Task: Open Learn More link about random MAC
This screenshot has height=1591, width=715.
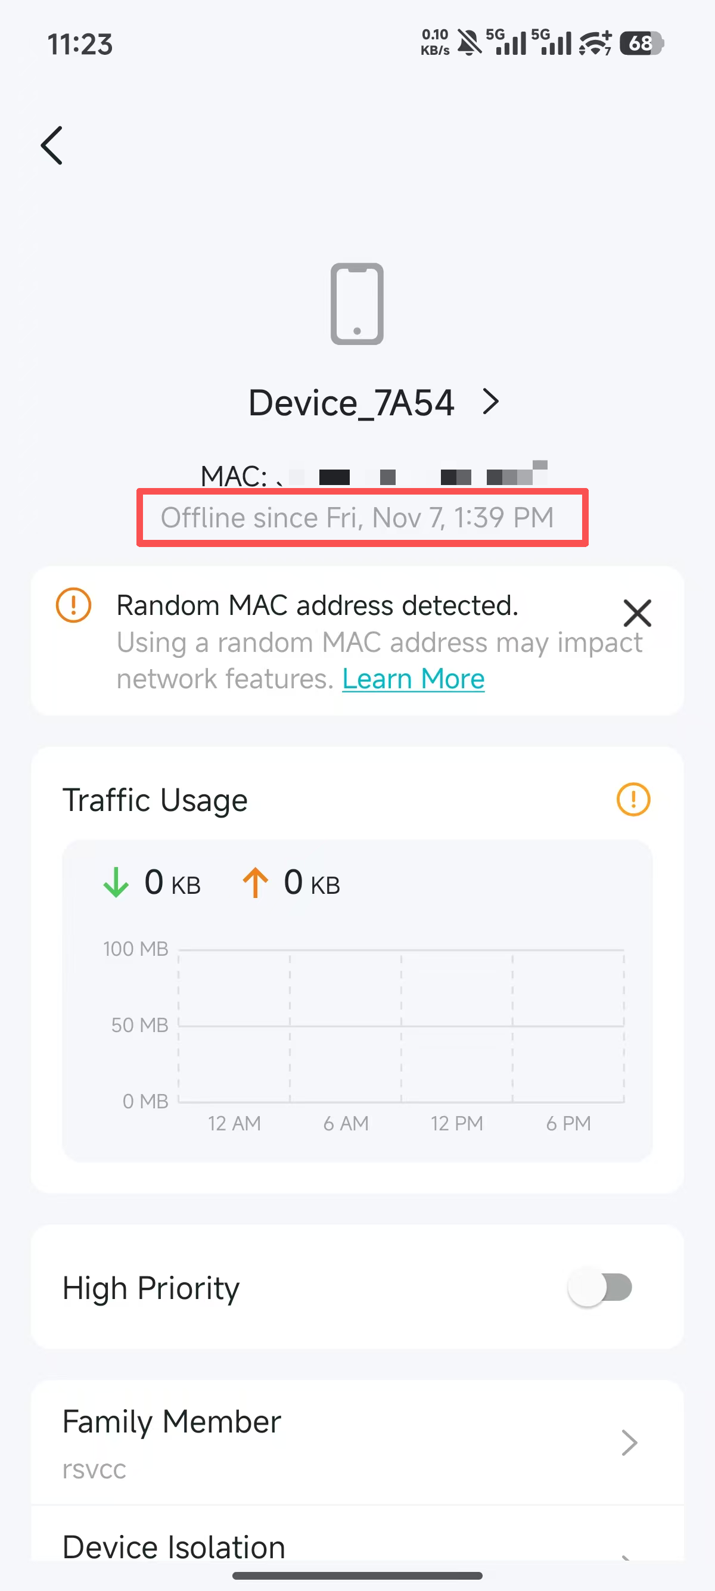Action: [x=413, y=679]
